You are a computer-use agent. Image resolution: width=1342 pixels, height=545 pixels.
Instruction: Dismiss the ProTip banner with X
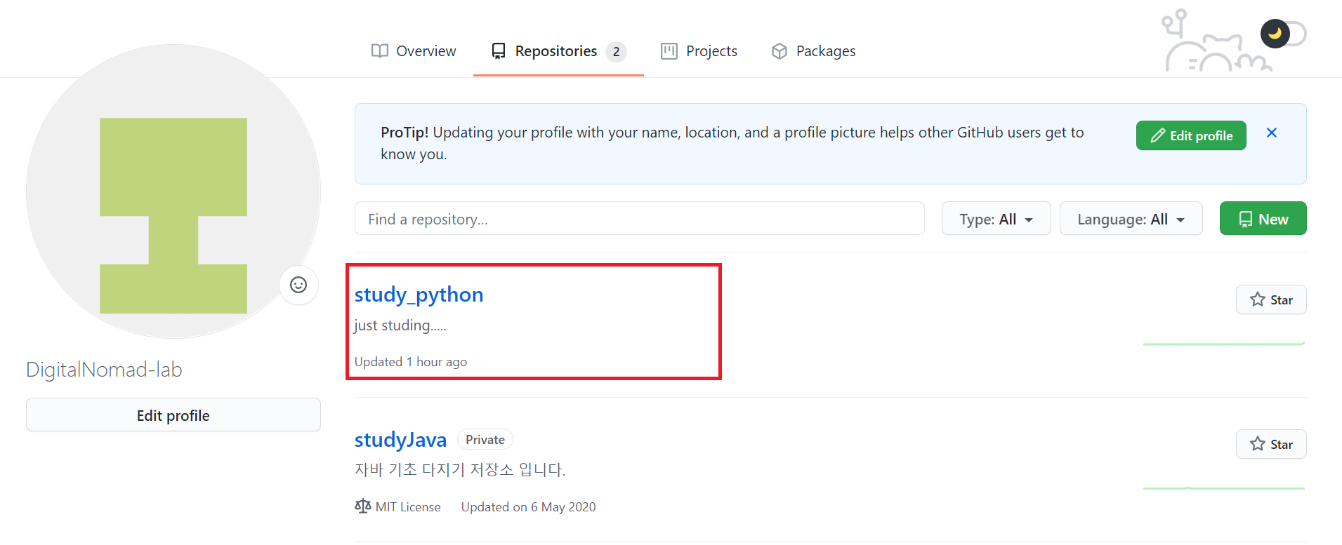1271,133
